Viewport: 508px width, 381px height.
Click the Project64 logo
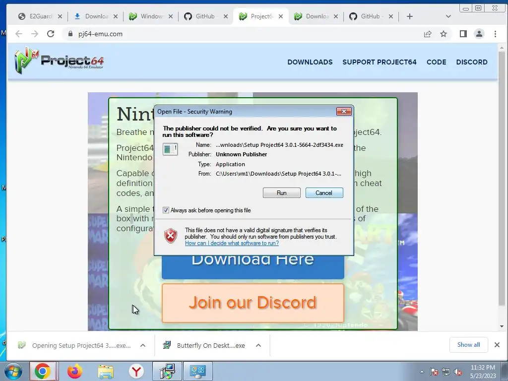point(59,60)
